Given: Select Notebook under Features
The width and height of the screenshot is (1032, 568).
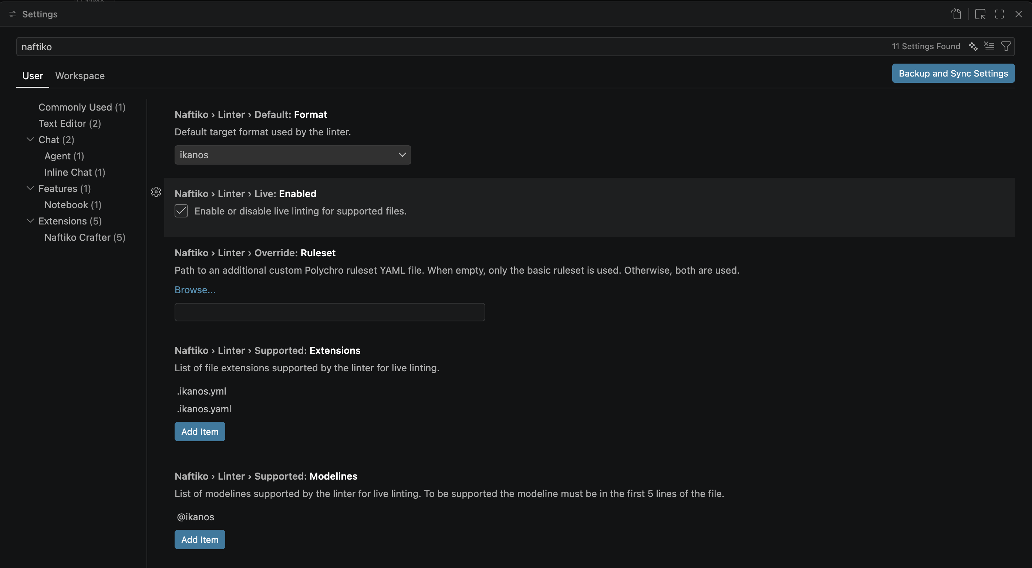Looking at the screenshot, I should 73,205.
